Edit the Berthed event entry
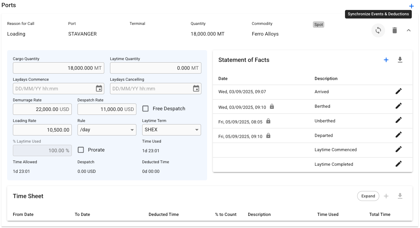 tap(399, 106)
